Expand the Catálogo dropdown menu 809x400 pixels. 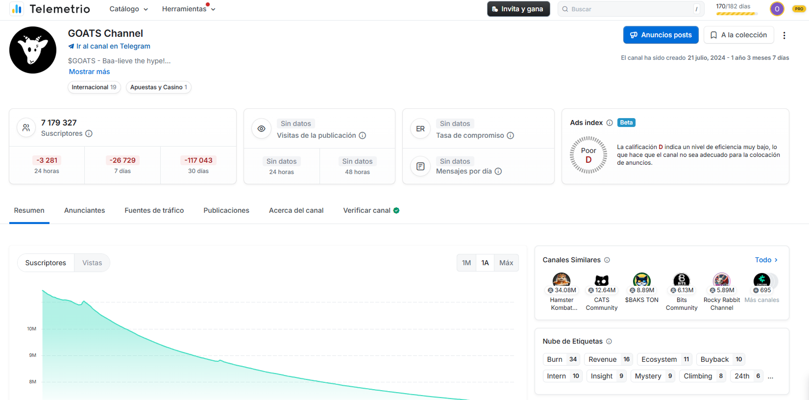(x=128, y=9)
